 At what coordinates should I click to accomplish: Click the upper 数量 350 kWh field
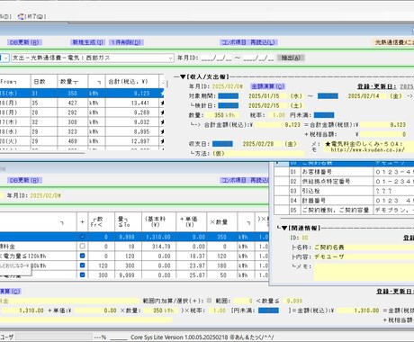222,115
